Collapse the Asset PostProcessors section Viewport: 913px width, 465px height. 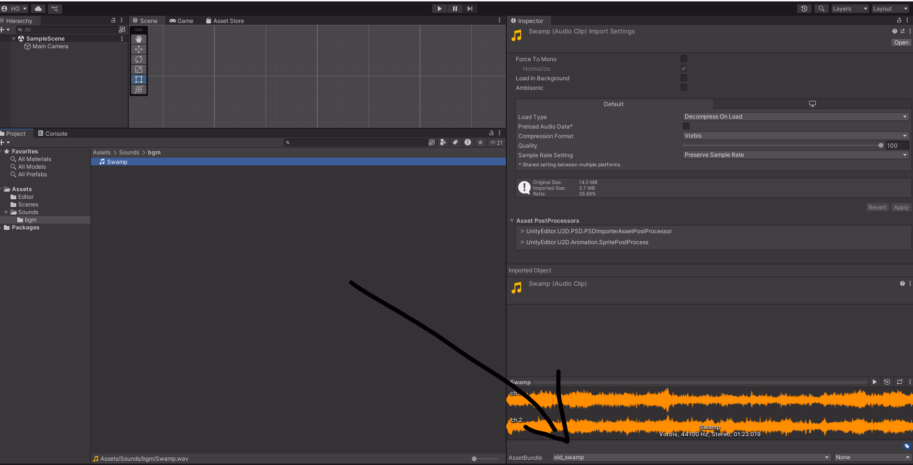(512, 221)
